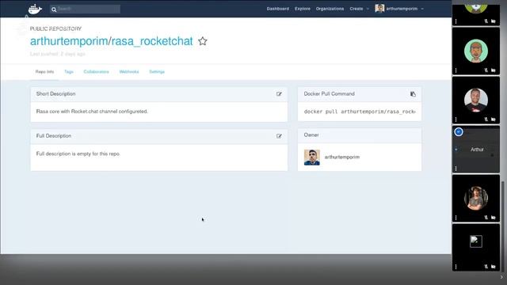
Task: Open the Webhooks tab
Action: click(x=129, y=72)
